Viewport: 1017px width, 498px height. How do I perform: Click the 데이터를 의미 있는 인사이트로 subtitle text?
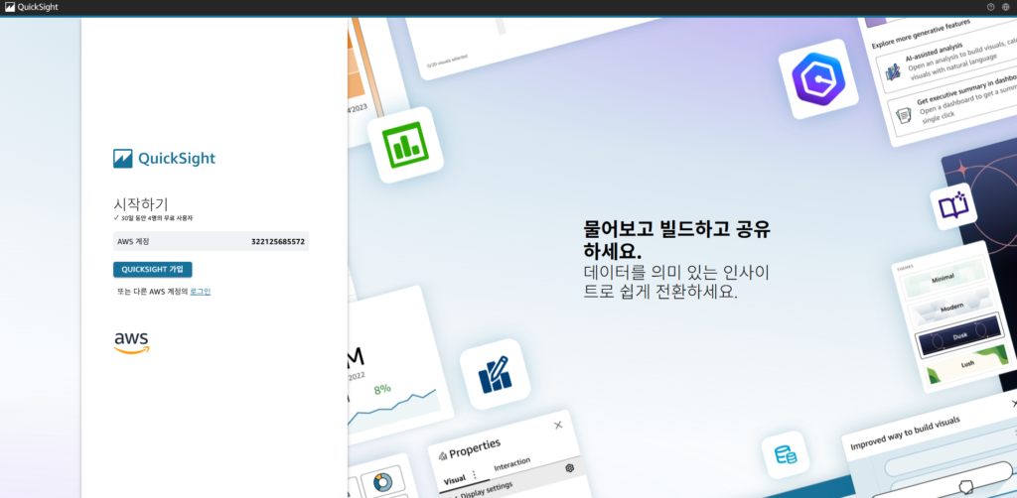click(676, 282)
